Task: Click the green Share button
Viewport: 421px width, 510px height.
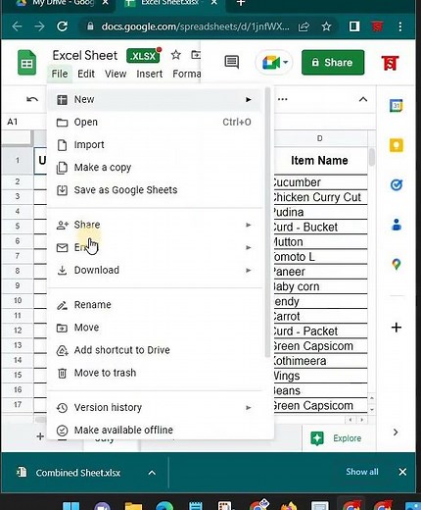Action: click(333, 63)
